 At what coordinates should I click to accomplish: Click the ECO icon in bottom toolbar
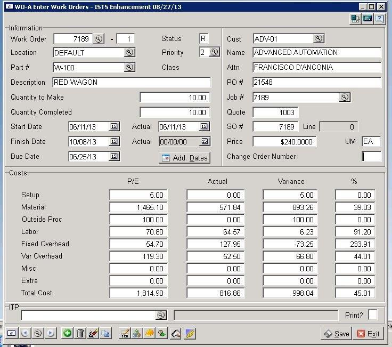tap(125, 333)
